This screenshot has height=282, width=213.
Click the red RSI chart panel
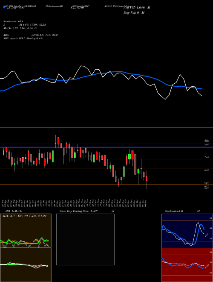coord(187,265)
